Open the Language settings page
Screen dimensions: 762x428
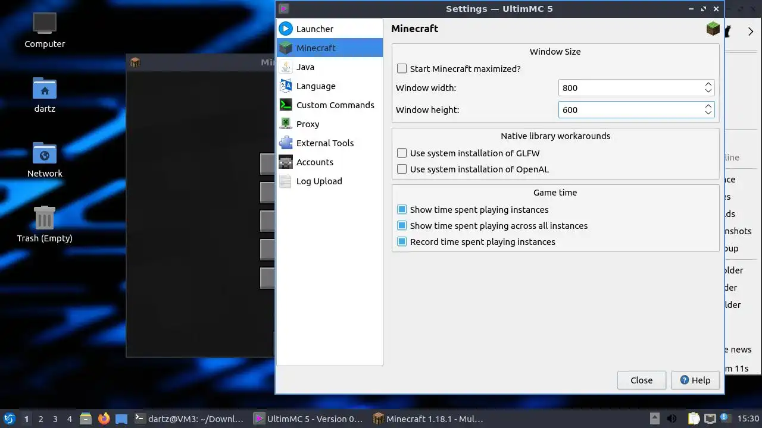click(329, 86)
